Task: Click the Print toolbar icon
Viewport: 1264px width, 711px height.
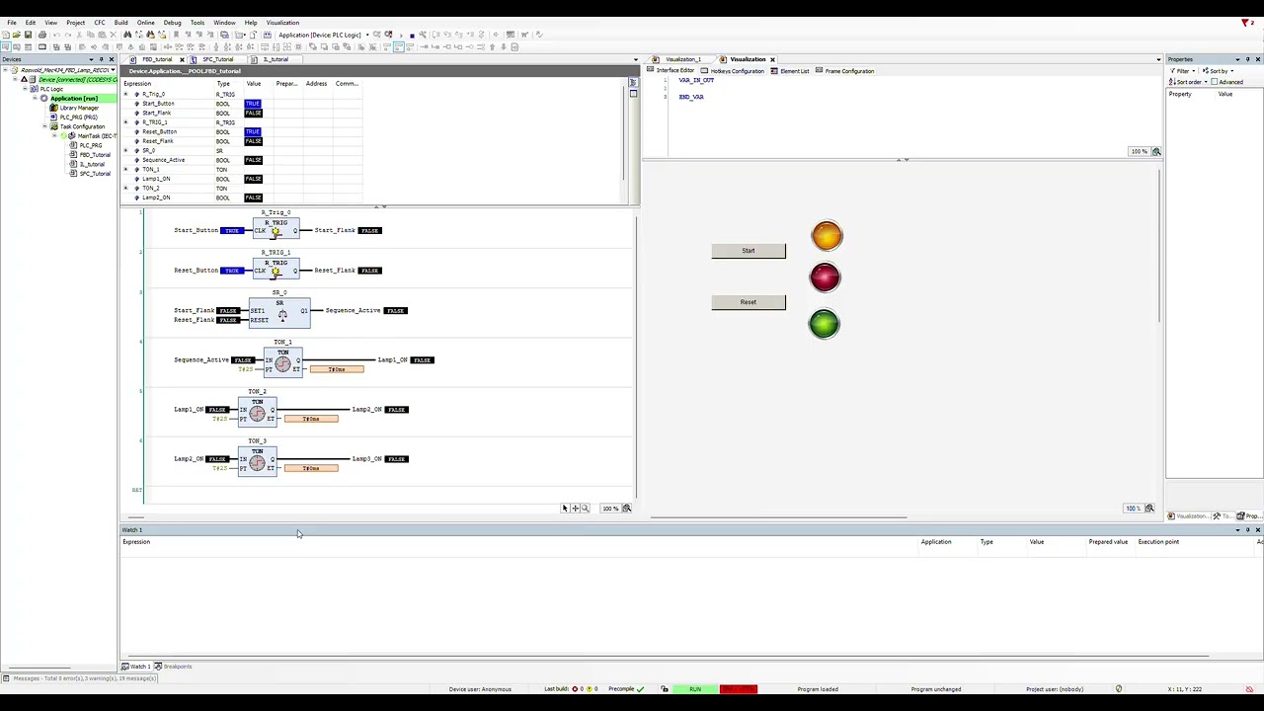Action: coord(42,35)
